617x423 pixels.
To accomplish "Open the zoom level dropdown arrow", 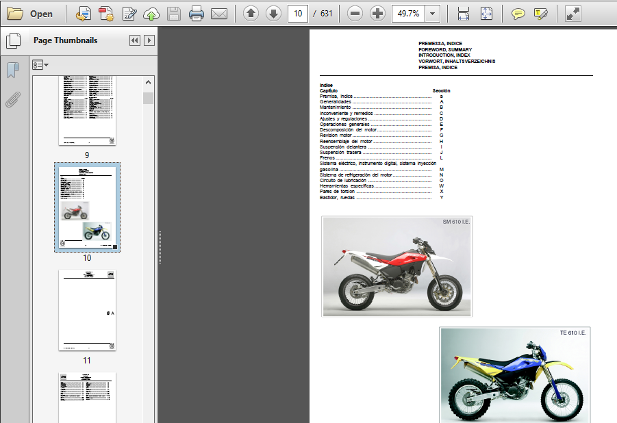I will coord(433,14).
